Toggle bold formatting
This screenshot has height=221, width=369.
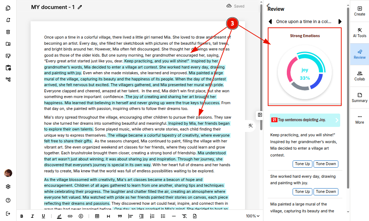click(22, 216)
